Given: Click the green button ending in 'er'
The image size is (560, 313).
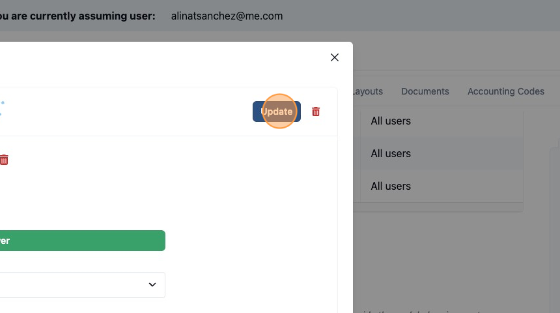Looking at the screenshot, I should (82, 241).
